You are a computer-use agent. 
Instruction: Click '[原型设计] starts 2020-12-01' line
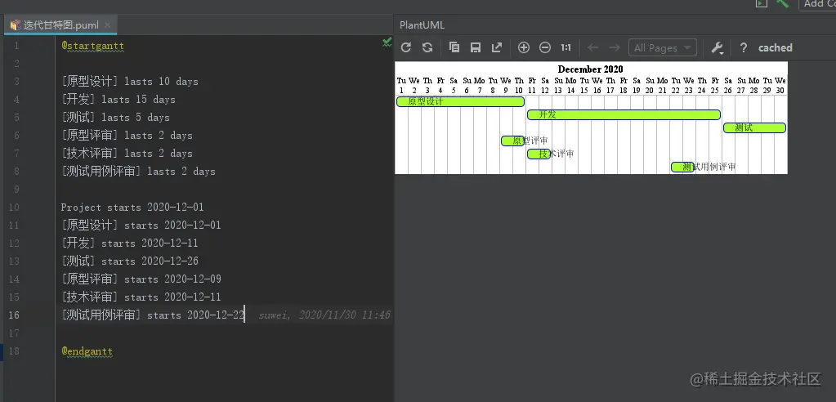141,226
